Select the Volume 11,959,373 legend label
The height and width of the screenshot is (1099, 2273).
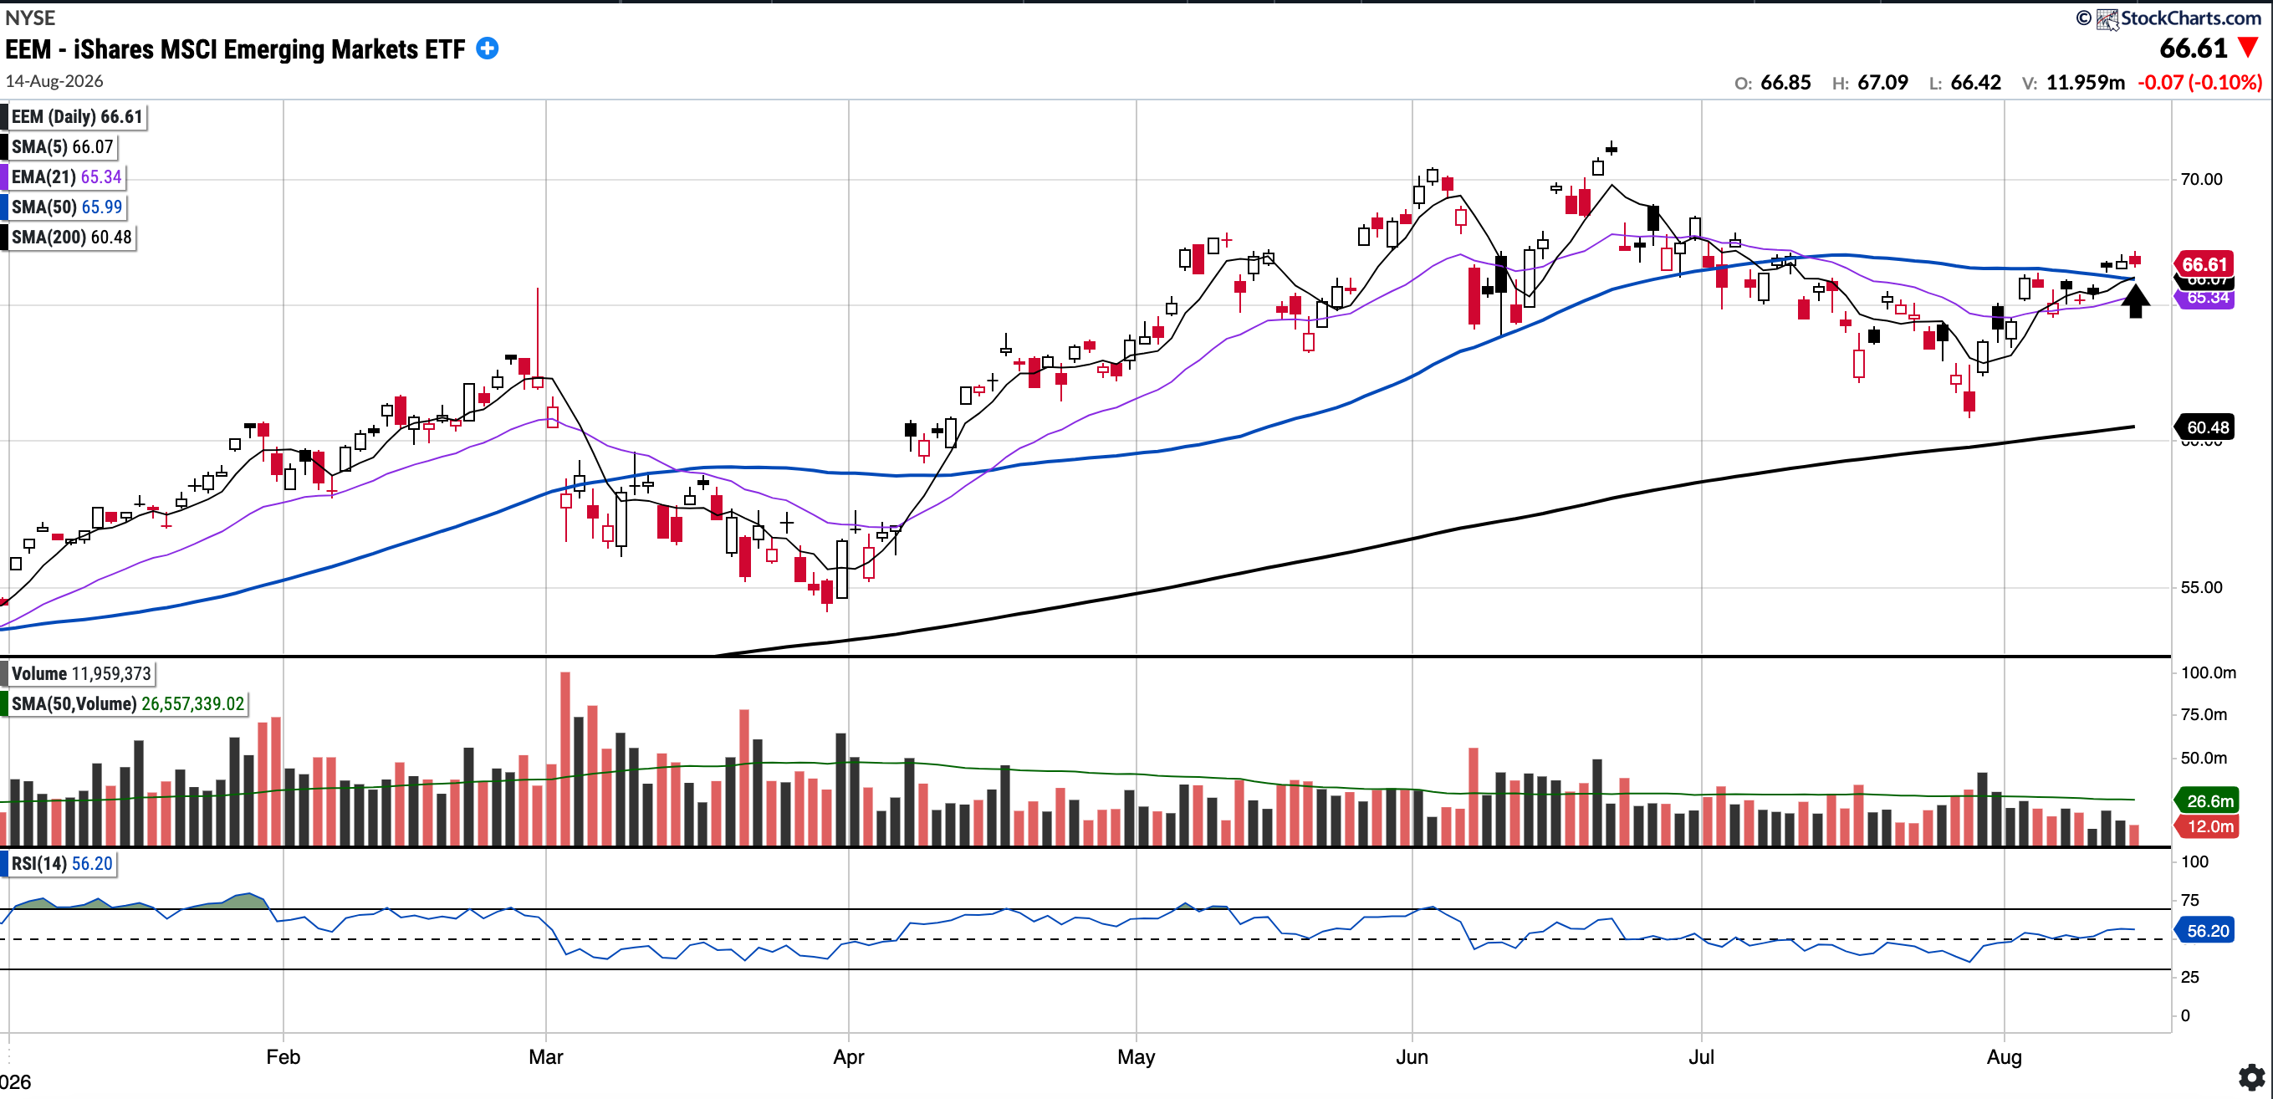[x=81, y=673]
